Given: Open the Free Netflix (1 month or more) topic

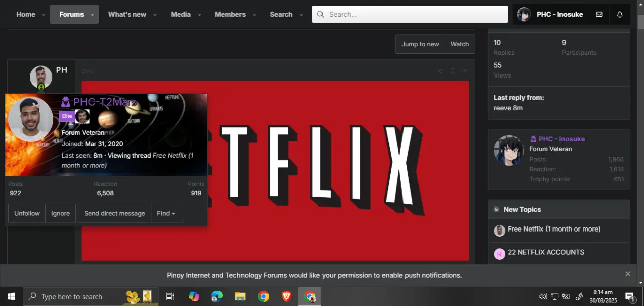Looking at the screenshot, I should [554, 229].
